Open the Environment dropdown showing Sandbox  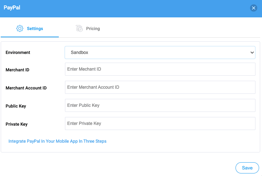[160, 53]
